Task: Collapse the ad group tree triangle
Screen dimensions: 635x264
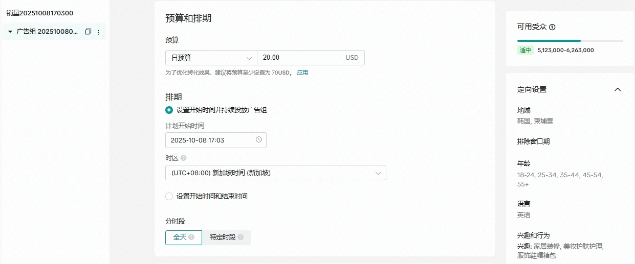Action: [x=10, y=32]
